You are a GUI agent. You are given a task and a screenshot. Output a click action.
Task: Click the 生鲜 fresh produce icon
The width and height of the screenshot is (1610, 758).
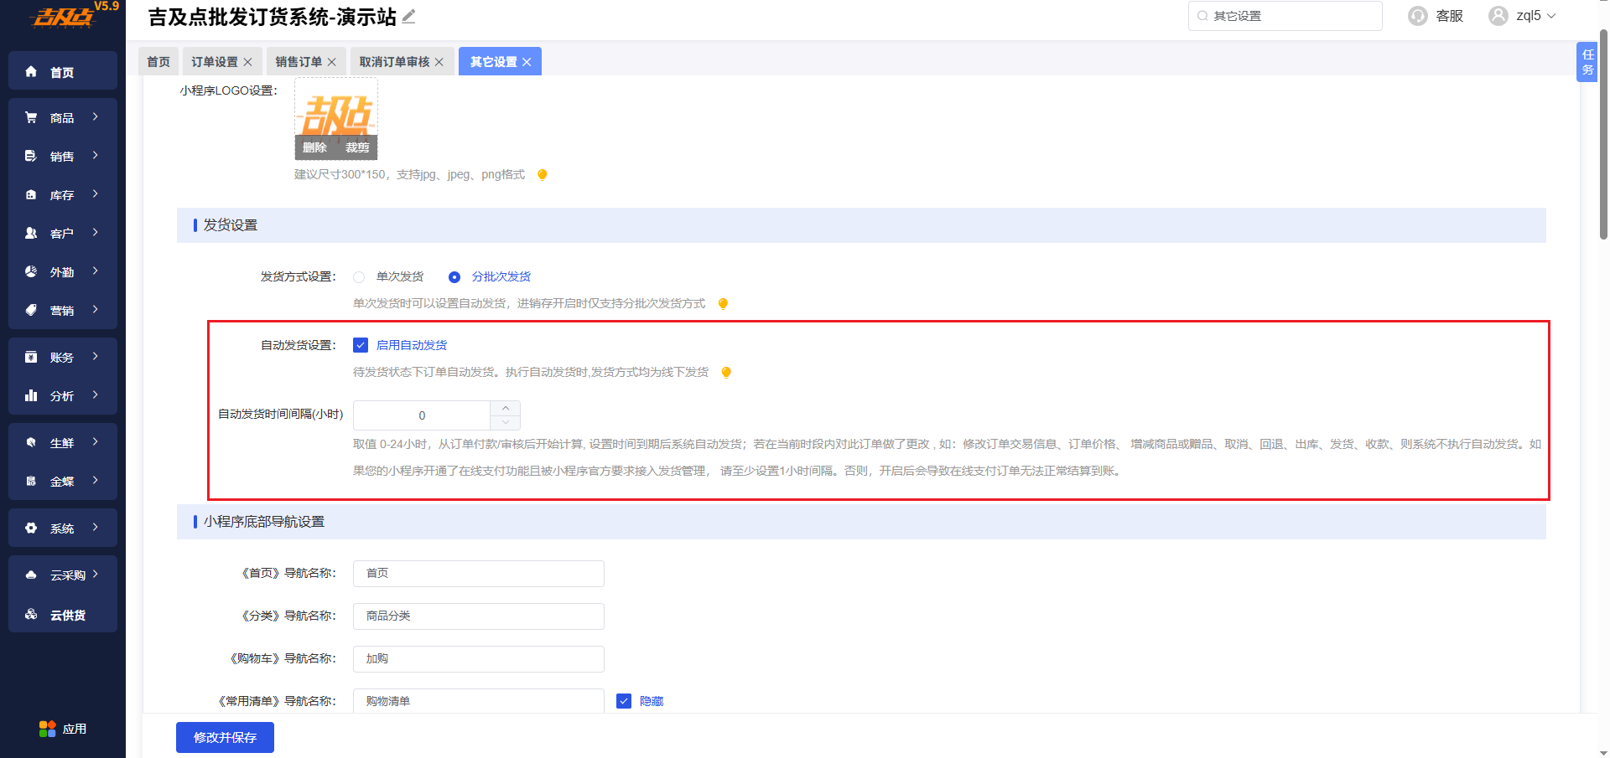click(x=31, y=442)
